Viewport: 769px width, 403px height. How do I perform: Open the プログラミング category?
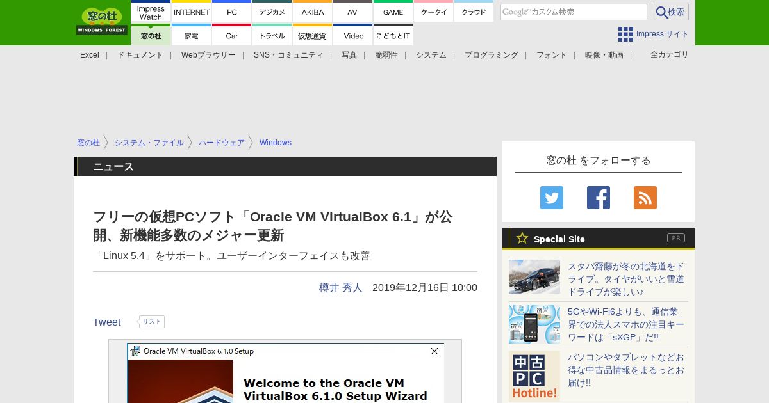tap(492, 55)
